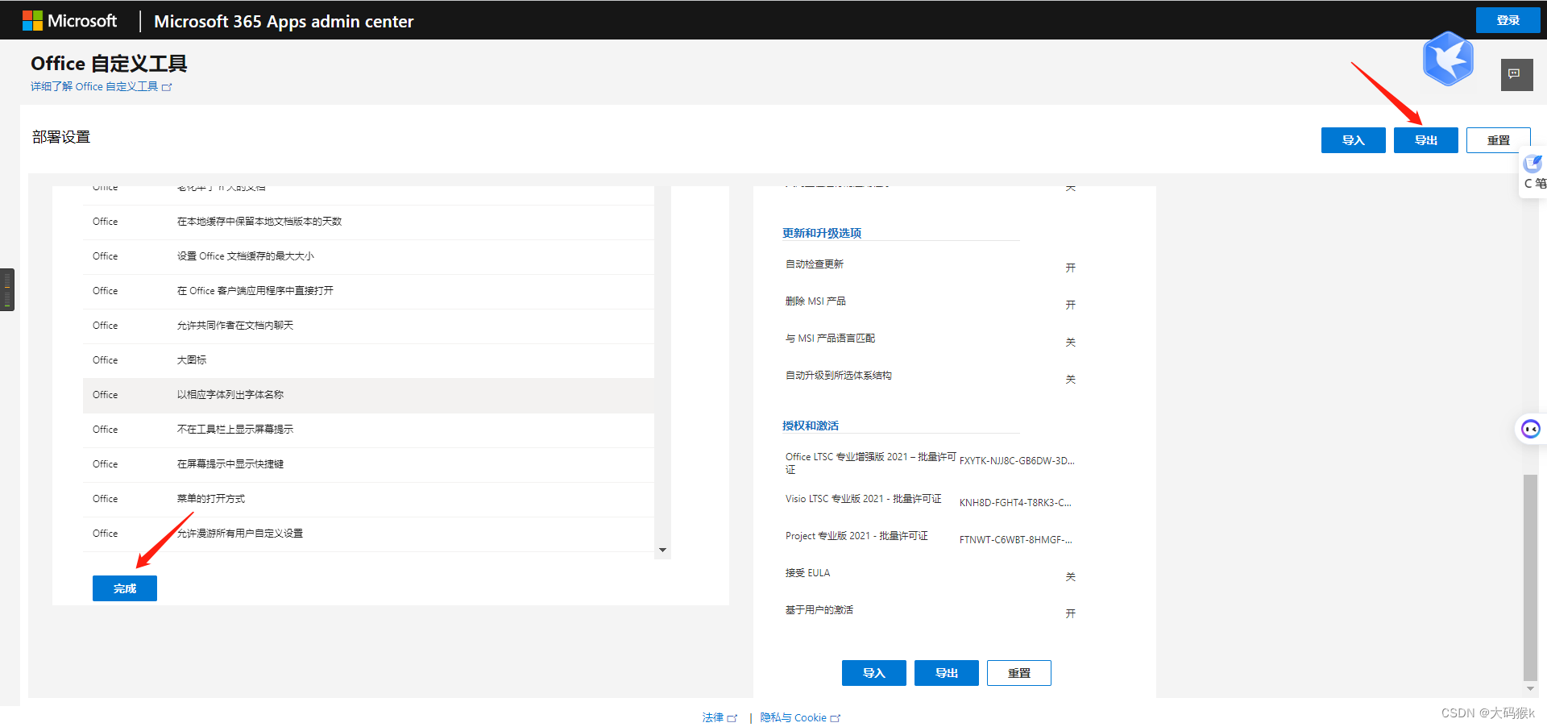Click Project 专业版 2021 license entry
This screenshot has height=727, width=1547.
(856, 536)
